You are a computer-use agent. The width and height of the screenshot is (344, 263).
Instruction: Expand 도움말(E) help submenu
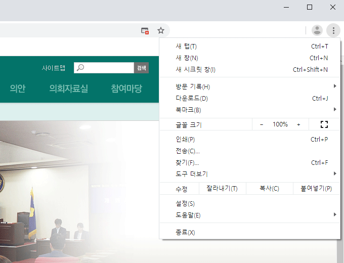(x=250, y=215)
